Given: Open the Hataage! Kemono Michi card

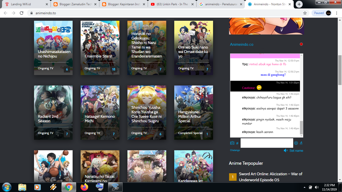Looking at the screenshot, I should tap(100, 112).
